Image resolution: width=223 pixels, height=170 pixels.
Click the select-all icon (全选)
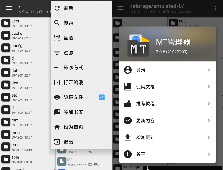57,38
